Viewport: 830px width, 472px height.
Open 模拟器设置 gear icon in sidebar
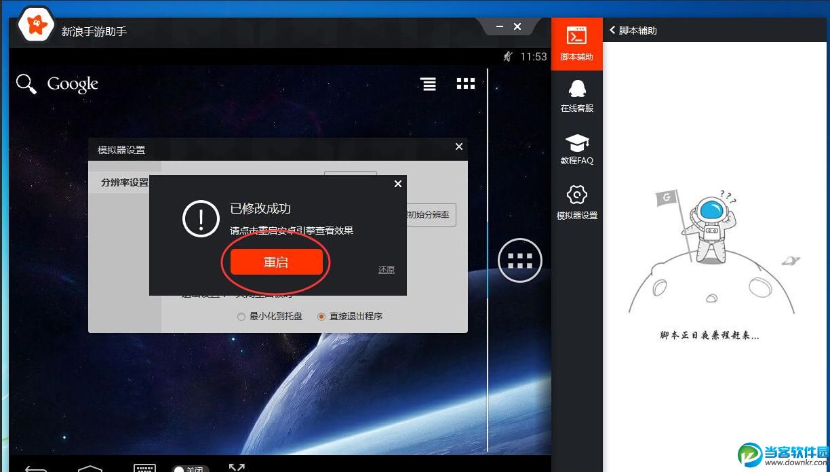(x=577, y=201)
